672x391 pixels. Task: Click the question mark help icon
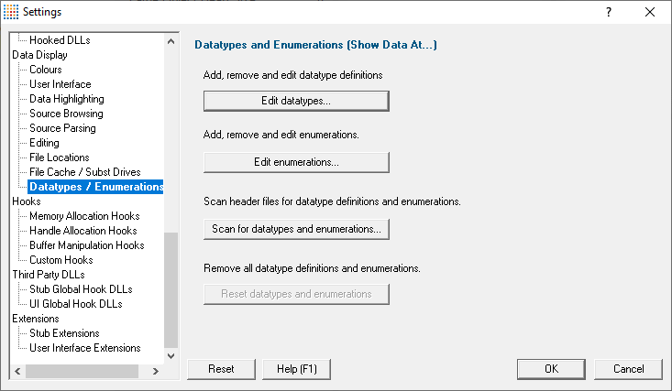pyautogui.click(x=608, y=12)
